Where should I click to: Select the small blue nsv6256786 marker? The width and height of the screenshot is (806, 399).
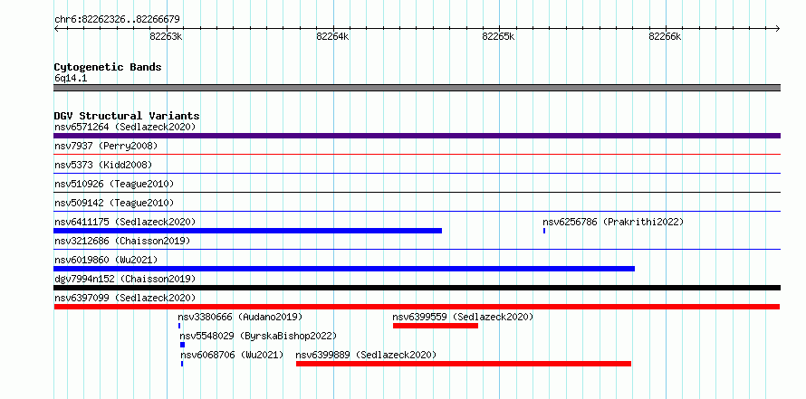pos(544,231)
